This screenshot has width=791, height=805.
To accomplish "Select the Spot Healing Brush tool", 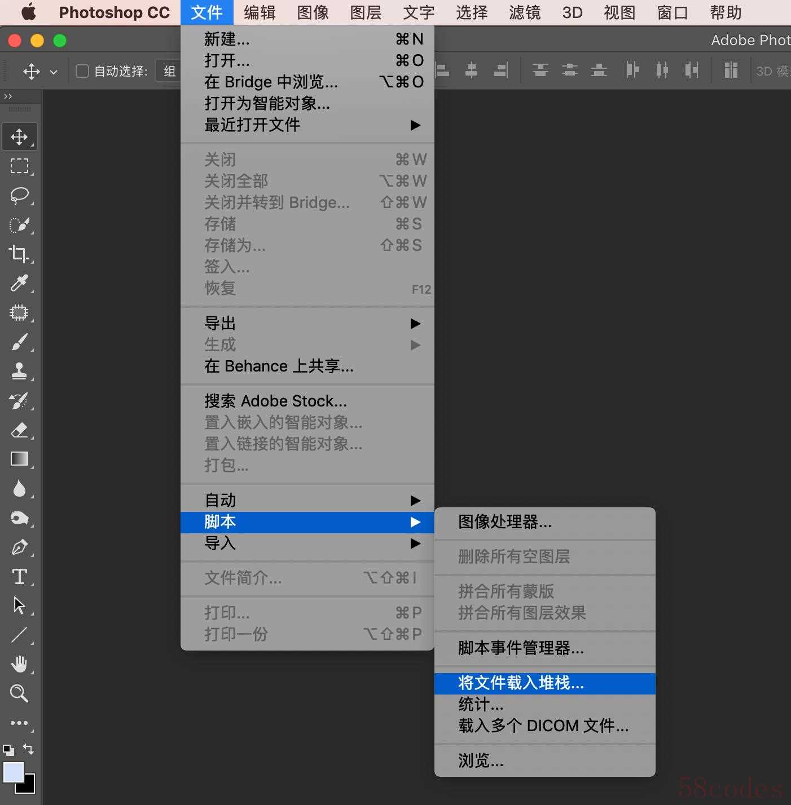I will pos(20,312).
